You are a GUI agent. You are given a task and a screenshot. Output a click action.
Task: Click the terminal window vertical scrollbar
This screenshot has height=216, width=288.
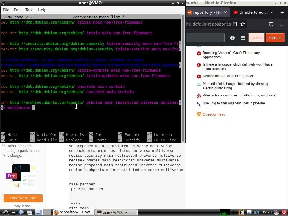pos(183,78)
